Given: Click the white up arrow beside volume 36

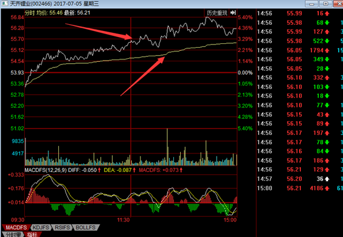Looking at the screenshot, I should 327,179.
